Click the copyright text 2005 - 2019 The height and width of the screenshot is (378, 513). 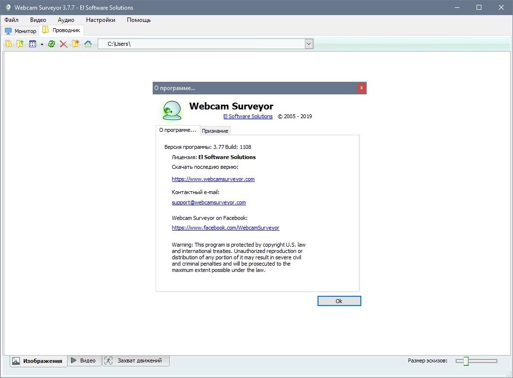click(295, 116)
